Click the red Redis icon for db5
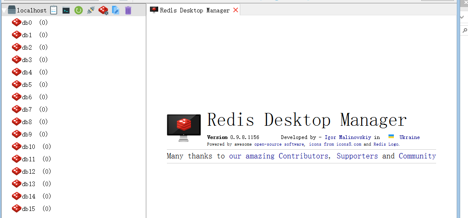The image size is (468, 218). click(17, 84)
